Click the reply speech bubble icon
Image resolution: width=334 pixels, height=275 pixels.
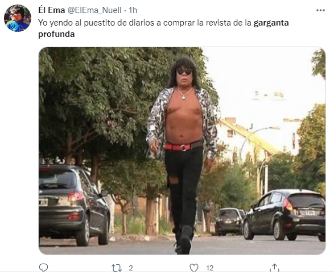(43, 268)
